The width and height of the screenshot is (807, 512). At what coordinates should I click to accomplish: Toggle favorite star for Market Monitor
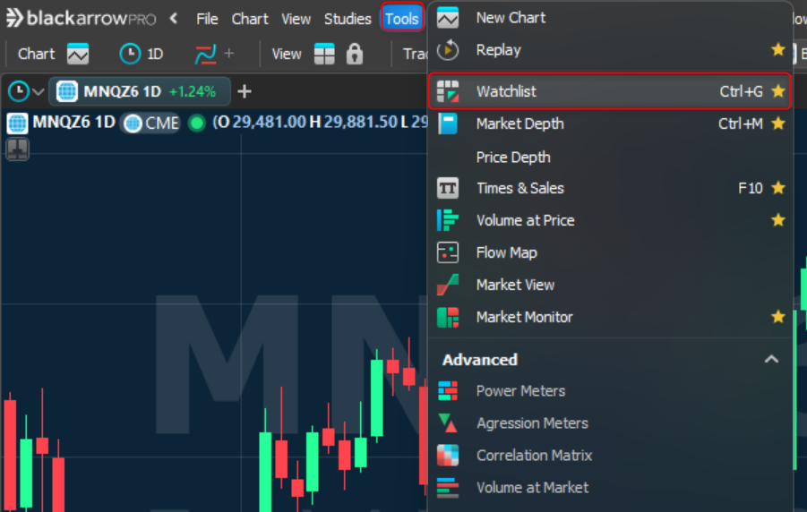[x=777, y=317]
